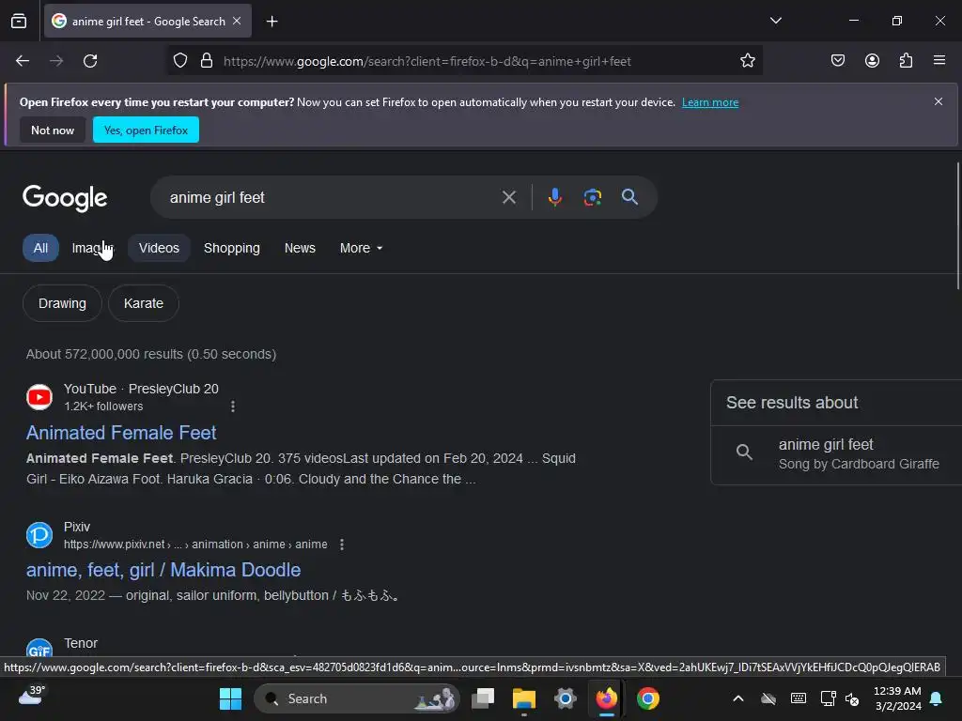Image resolution: width=962 pixels, height=721 pixels.
Task: Apply the Karate filter chip
Action: pyautogui.click(x=144, y=303)
